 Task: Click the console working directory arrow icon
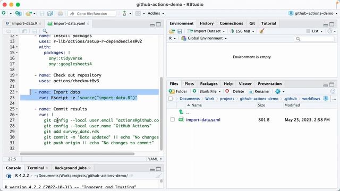(x=131, y=176)
